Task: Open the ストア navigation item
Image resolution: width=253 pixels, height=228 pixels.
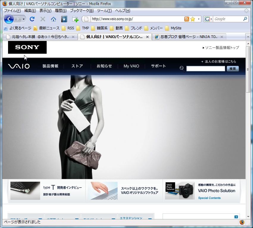Action: pyautogui.click(x=77, y=66)
